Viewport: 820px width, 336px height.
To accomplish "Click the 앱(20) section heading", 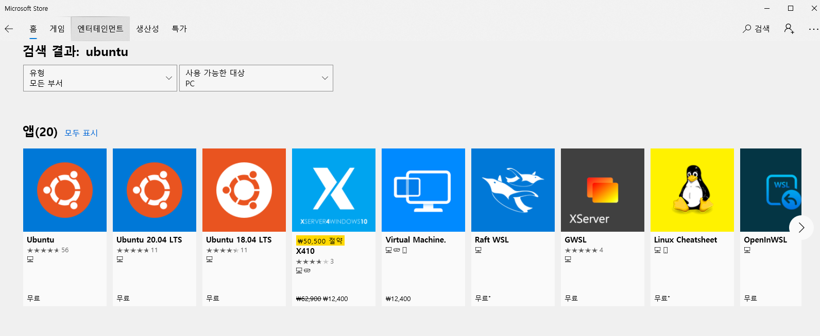I will coord(40,132).
